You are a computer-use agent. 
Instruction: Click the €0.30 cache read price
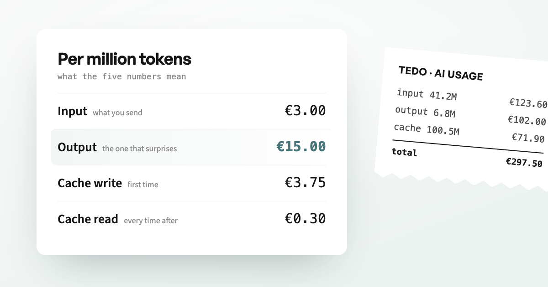[305, 219]
